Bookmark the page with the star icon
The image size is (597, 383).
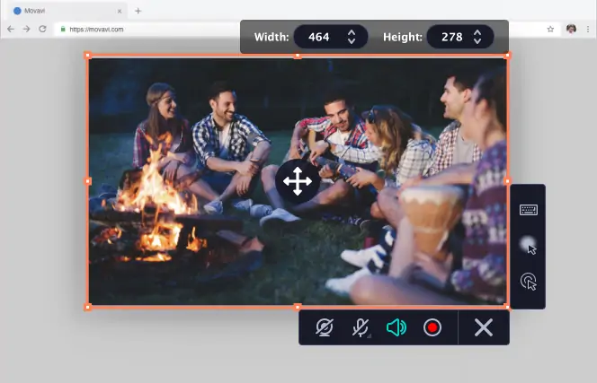pyautogui.click(x=550, y=29)
